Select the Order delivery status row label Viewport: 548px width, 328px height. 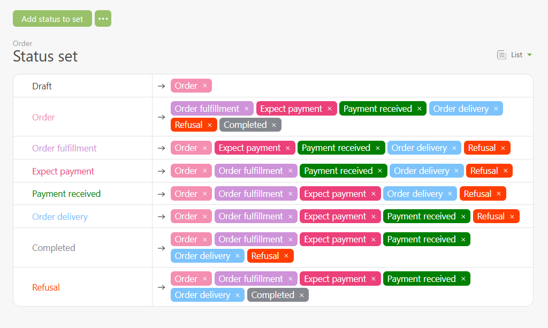point(60,217)
